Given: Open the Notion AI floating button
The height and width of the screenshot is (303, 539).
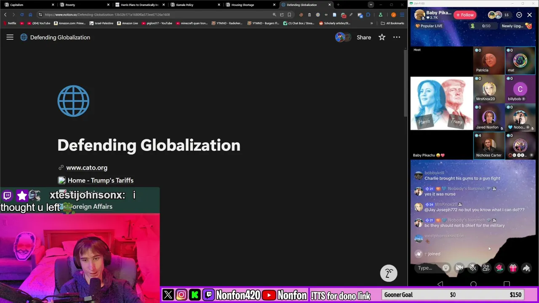Looking at the screenshot, I should (389, 273).
